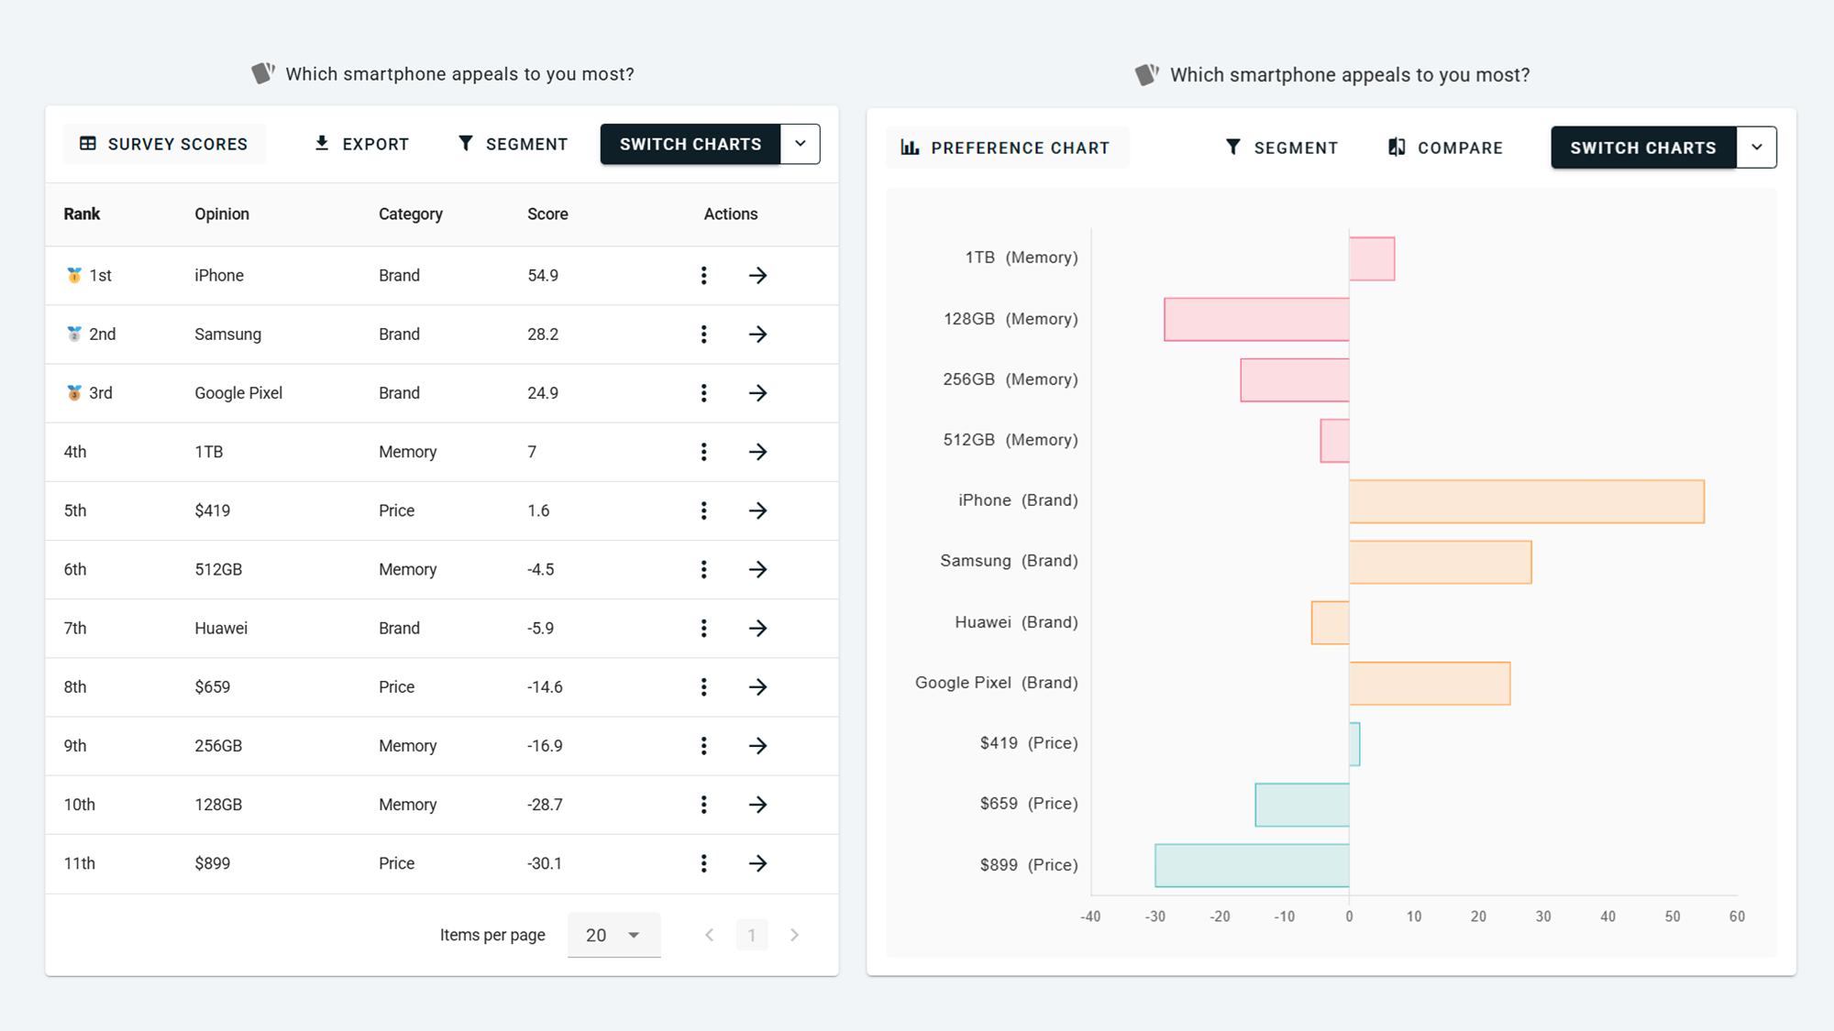Expand Switch Charts dropdown arrow in preference chart panel

1756,148
